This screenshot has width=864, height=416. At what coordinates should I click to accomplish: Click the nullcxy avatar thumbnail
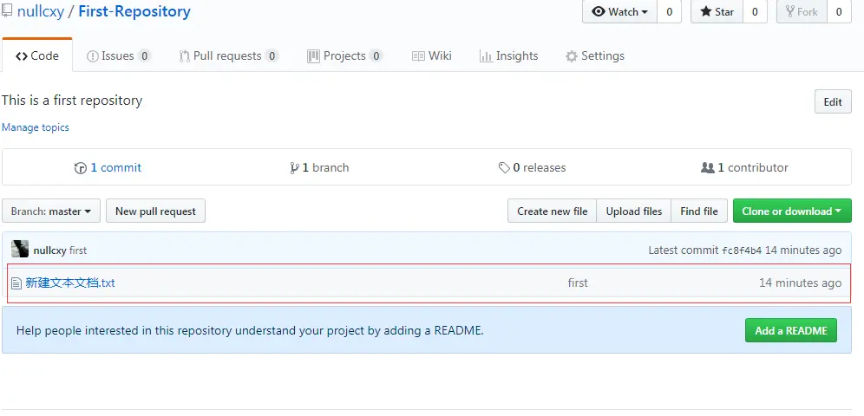click(20, 250)
